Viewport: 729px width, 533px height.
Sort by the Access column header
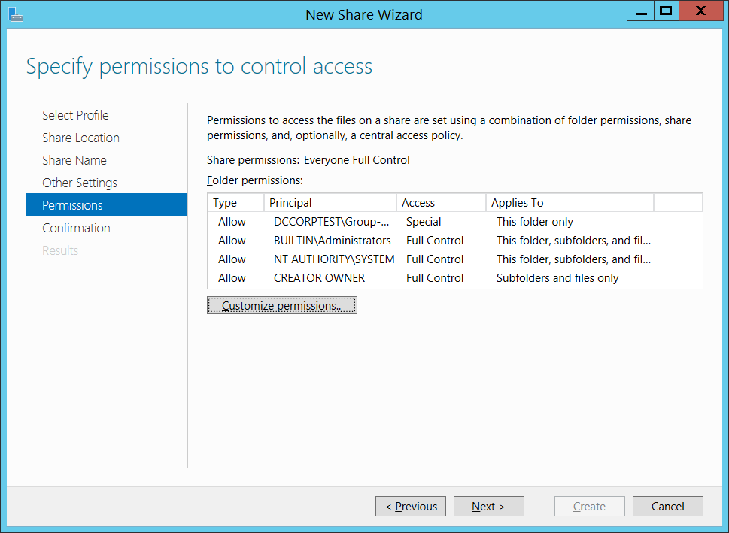coord(441,203)
